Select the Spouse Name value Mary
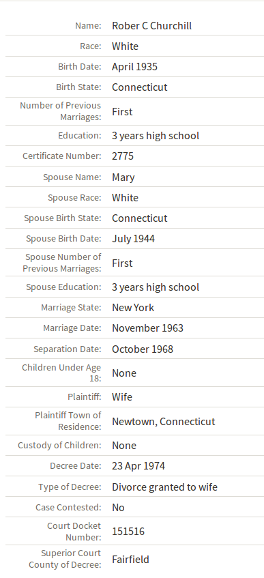The width and height of the screenshot is (264, 578). point(123,177)
